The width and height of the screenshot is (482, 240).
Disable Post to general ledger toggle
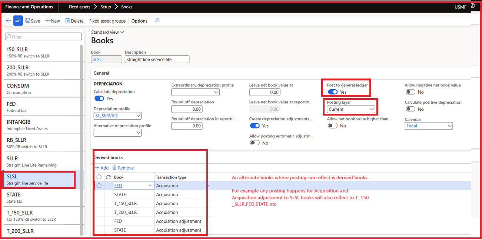coord(332,92)
